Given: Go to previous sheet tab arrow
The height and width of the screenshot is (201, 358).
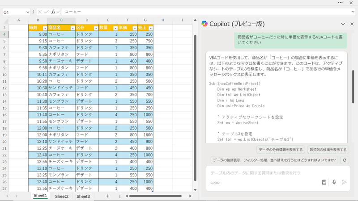Looking at the screenshot, I should point(7,196).
